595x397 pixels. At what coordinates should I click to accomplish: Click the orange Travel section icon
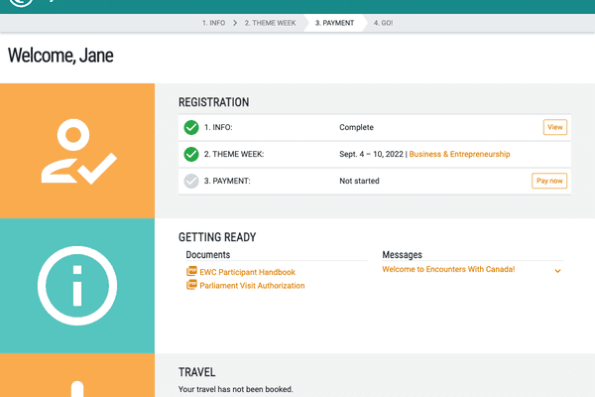(77, 382)
